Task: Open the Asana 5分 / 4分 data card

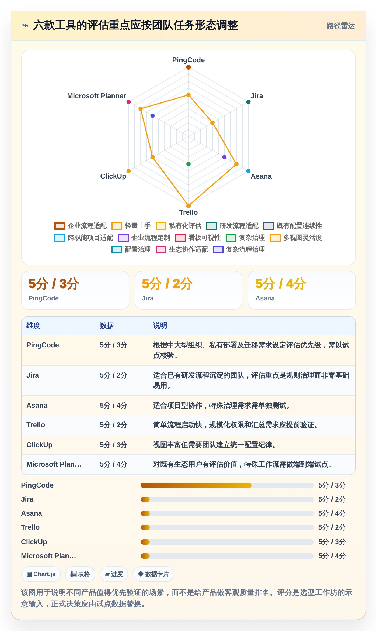Action: tap(302, 290)
